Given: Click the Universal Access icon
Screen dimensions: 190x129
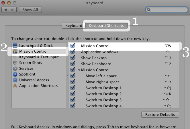Looking at the screenshot, I should coord(15,80).
